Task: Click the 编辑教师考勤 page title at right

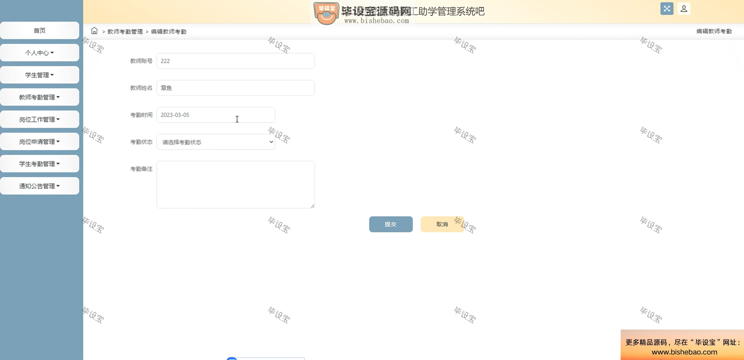Action: pos(714,31)
